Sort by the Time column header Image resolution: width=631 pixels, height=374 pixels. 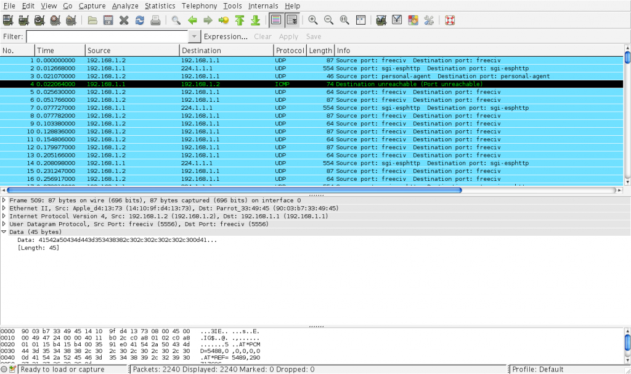point(60,51)
